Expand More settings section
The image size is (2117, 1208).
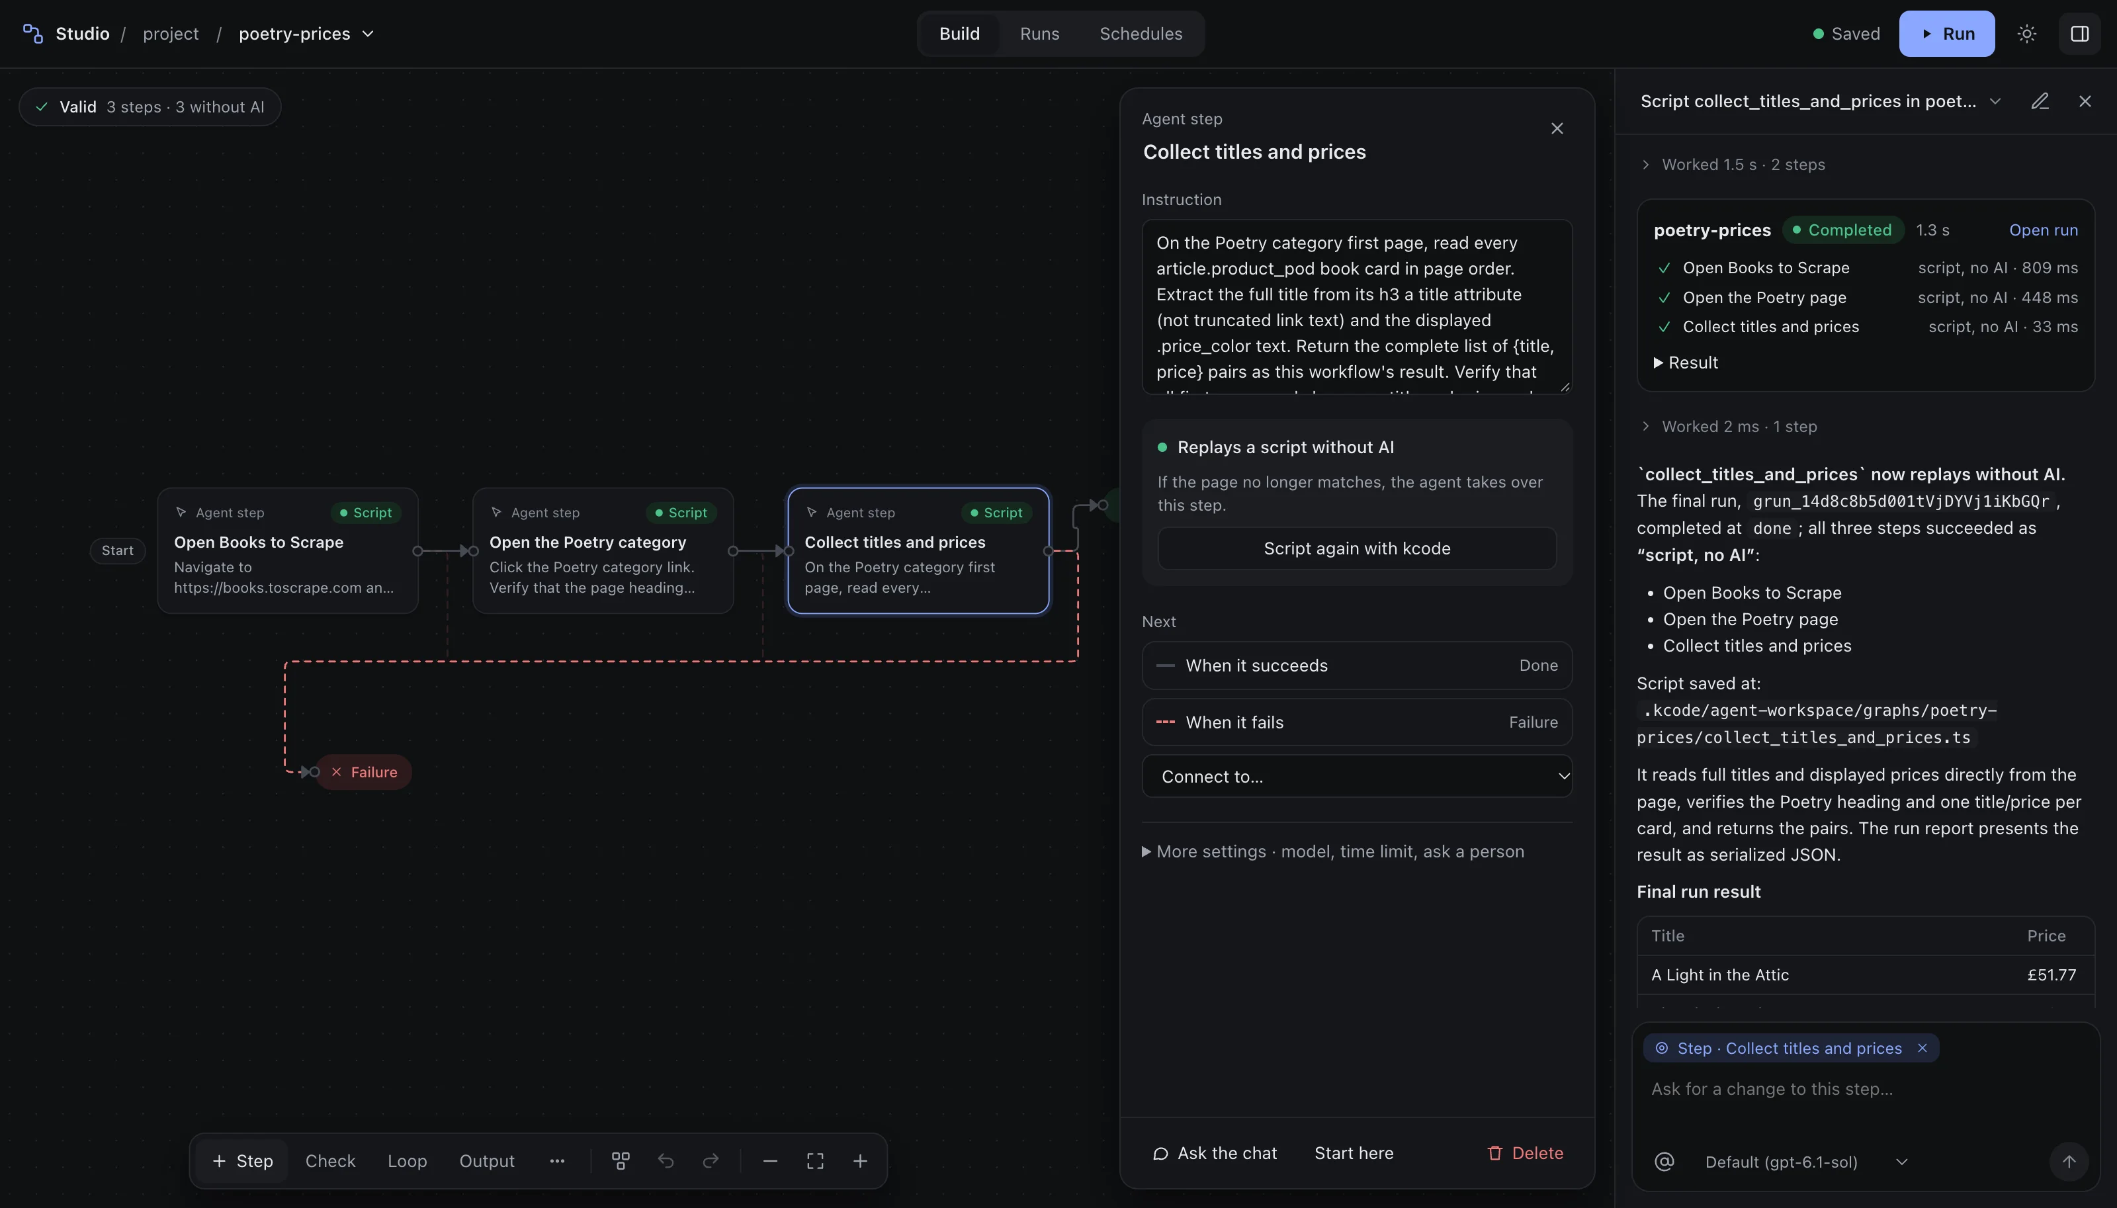[x=1333, y=851]
